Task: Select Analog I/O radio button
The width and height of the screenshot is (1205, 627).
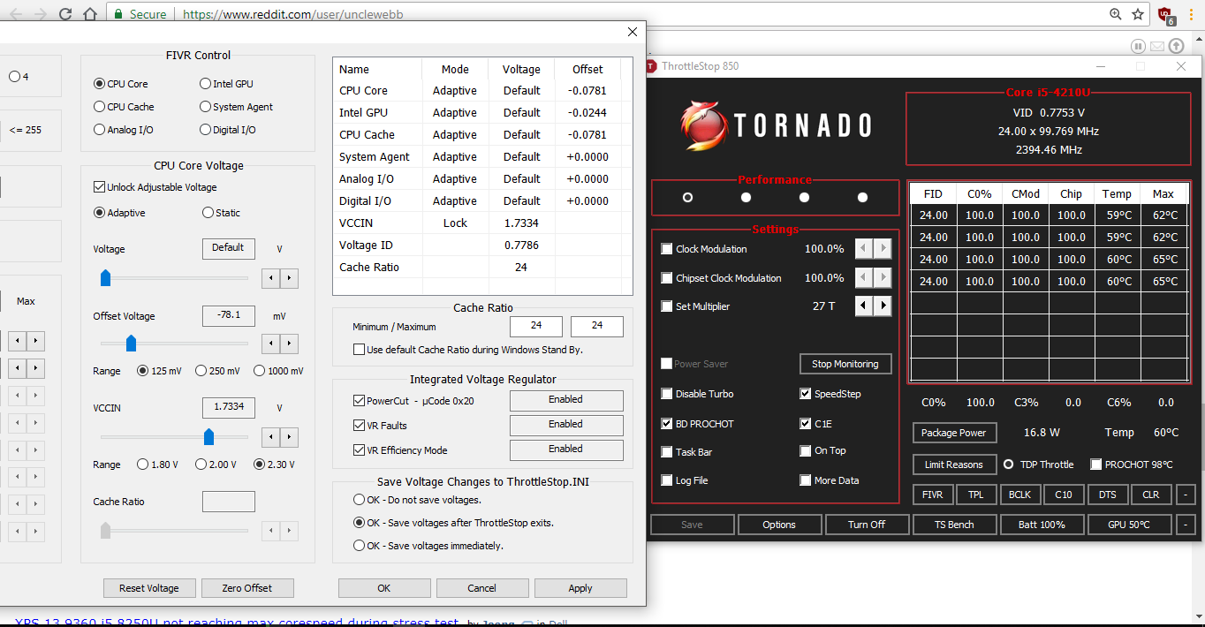Action: (x=99, y=130)
